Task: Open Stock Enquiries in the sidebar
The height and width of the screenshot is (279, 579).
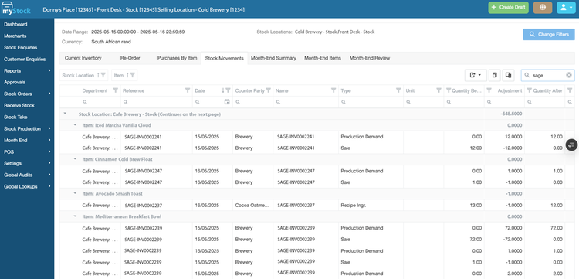Action: [x=20, y=48]
